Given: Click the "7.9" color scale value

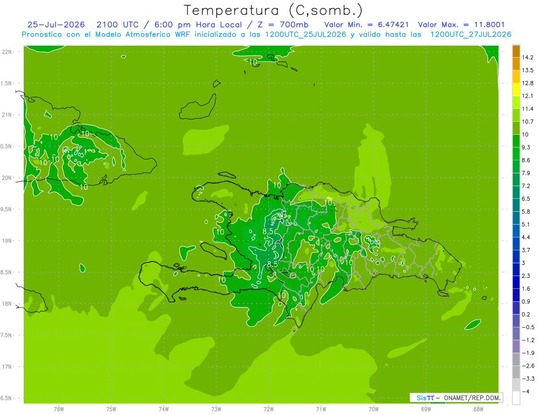Looking at the screenshot, I should point(526,173).
